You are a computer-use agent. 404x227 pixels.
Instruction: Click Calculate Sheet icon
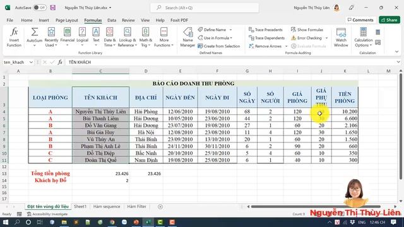[377, 42]
